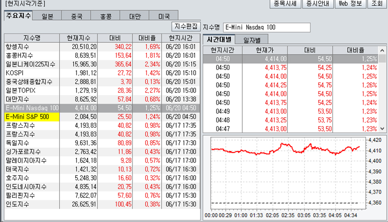Select the 항셍지수 row
The image size is (388, 222).
click(x=32, y=47)
